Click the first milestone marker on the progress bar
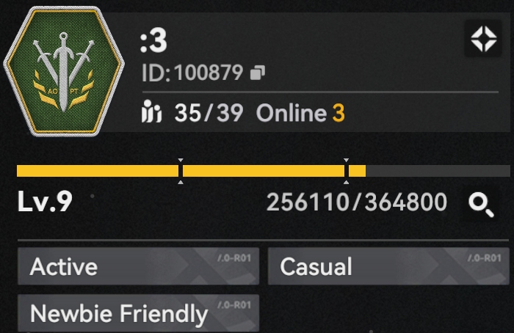The image size is (514, 333). pos(181,171)
